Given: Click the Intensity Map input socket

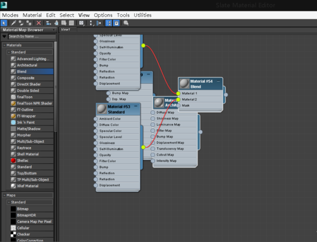Looking at the screenshot, I should tap(153, 161).
